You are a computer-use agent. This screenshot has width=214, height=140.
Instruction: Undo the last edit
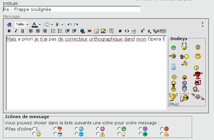tap(70, 25)
